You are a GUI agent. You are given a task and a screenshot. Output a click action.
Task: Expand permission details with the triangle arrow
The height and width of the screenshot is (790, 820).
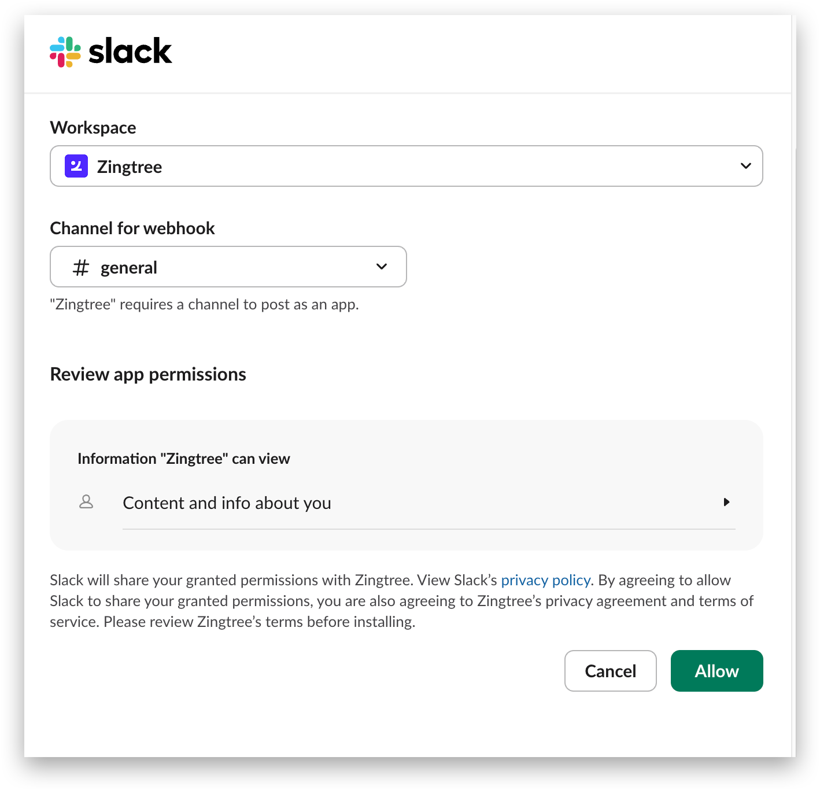click(x=726, y=502)
